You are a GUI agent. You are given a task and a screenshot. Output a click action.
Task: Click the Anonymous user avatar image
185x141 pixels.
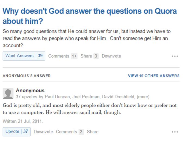(8, 93)
